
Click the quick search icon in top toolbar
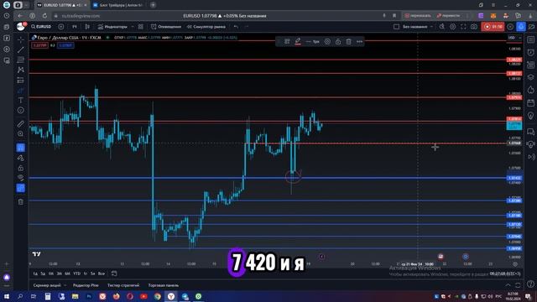click(442, 26)
